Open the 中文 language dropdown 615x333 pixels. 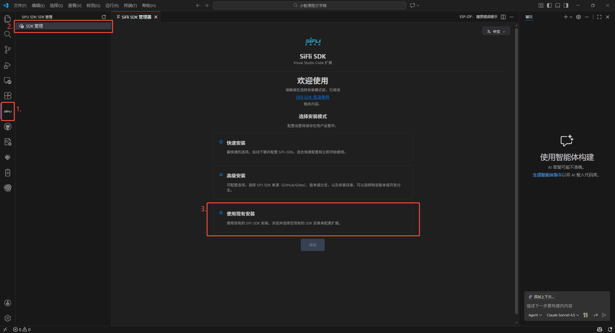[x=496, y=31]
